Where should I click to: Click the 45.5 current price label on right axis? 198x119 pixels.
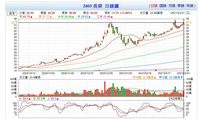point(188,23)
